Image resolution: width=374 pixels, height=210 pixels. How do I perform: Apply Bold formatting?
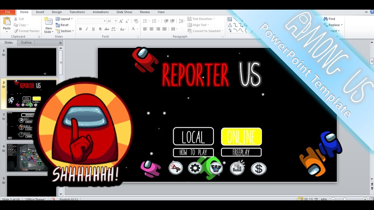click(80, 29)
